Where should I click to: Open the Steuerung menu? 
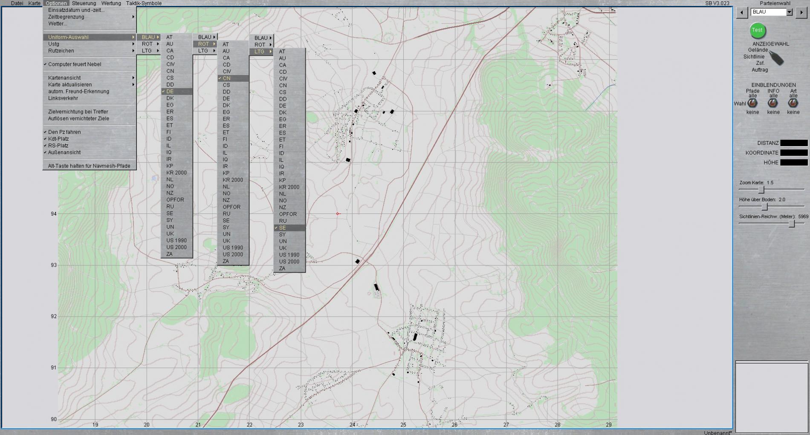coord(84,3)
